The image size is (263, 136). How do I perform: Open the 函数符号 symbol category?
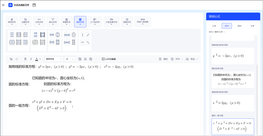(x=127, y=22)
